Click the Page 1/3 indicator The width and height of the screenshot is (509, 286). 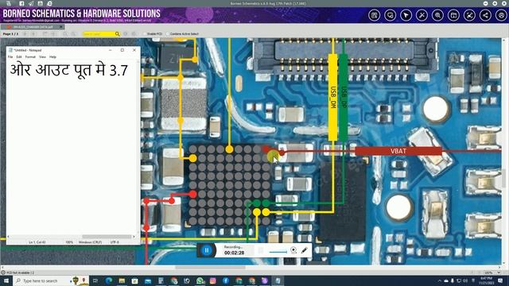10,33
